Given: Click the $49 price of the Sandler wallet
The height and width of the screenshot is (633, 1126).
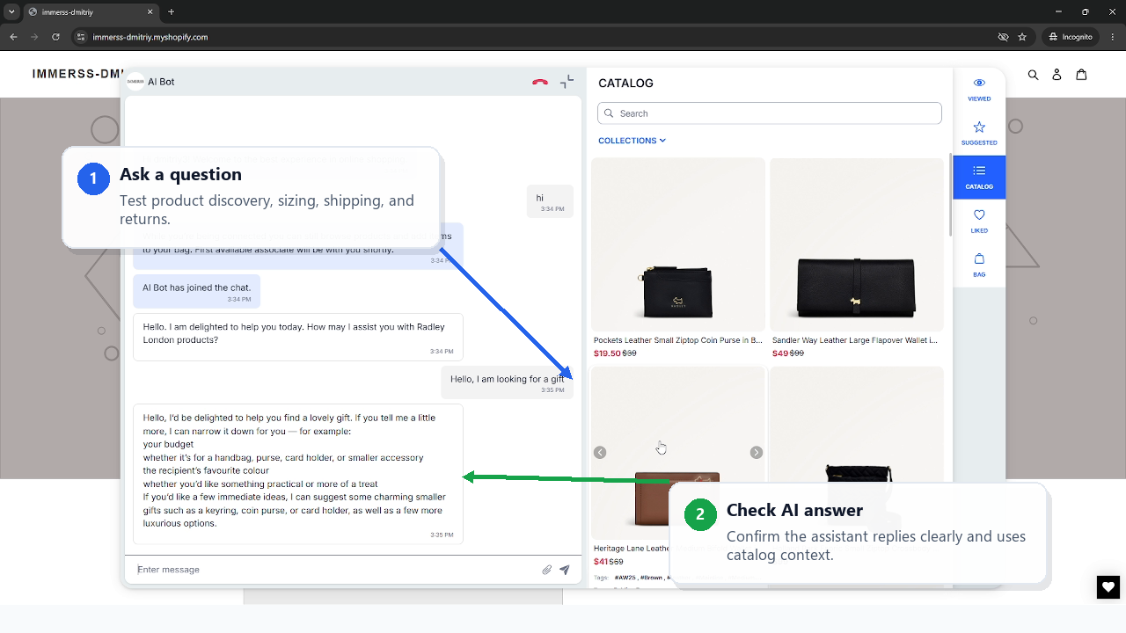Looking at the screenshot, I should [780, 353].
